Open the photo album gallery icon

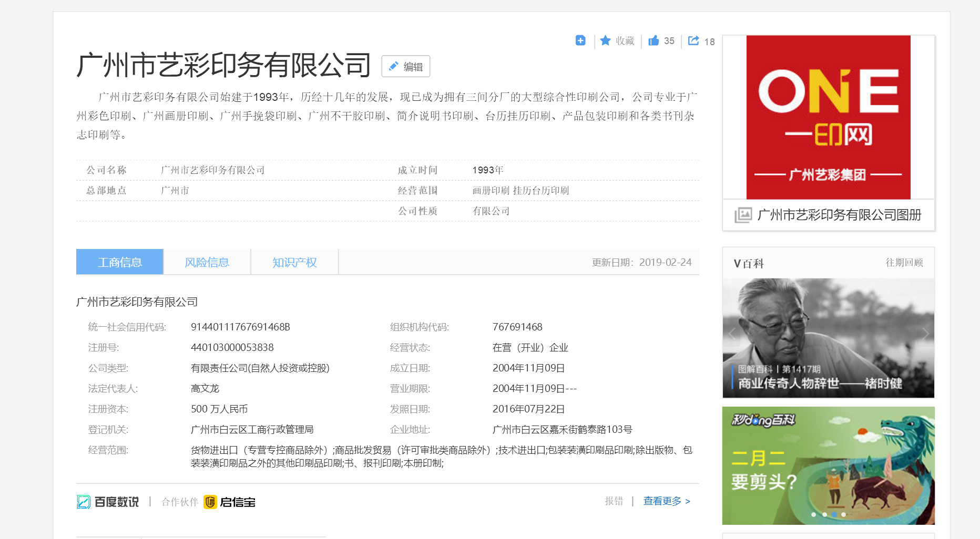743,215
